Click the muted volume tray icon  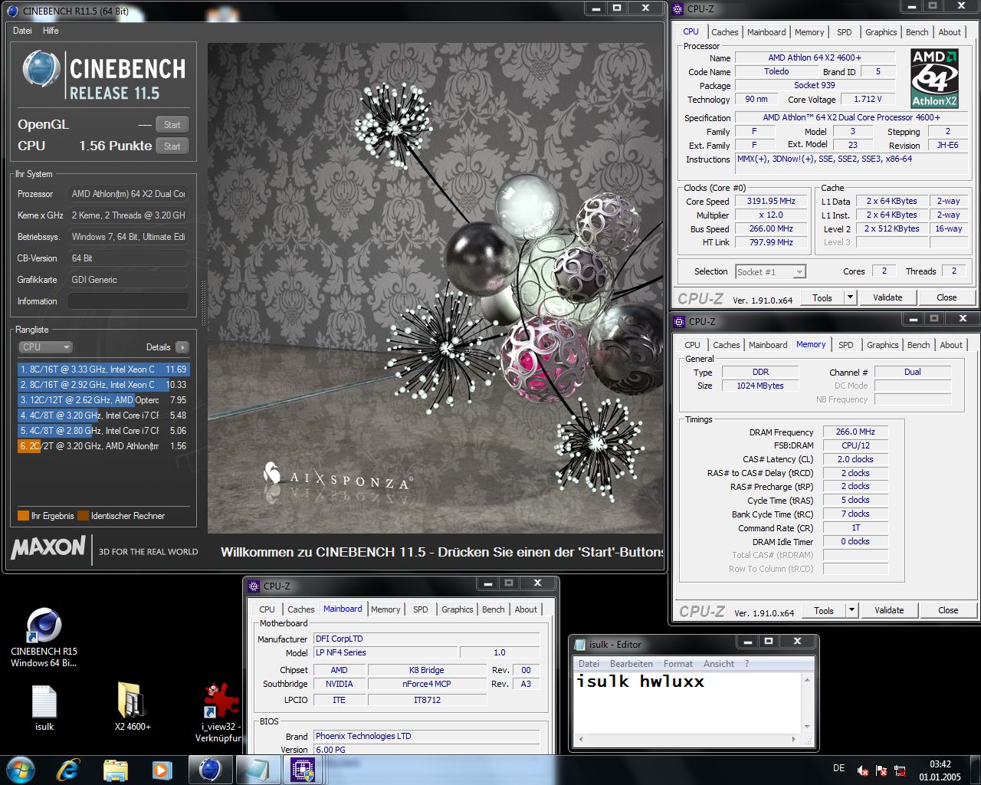click(x=862, y=770)
